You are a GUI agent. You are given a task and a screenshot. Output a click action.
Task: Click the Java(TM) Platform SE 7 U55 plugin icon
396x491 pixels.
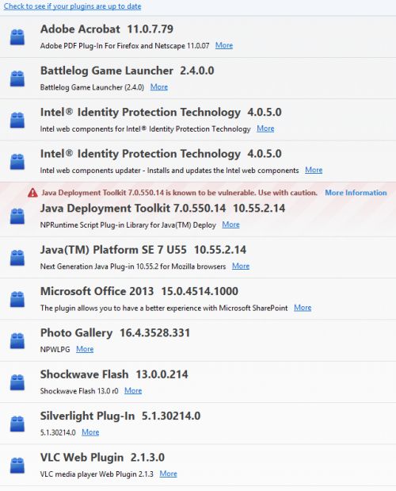tap(17, 258)
